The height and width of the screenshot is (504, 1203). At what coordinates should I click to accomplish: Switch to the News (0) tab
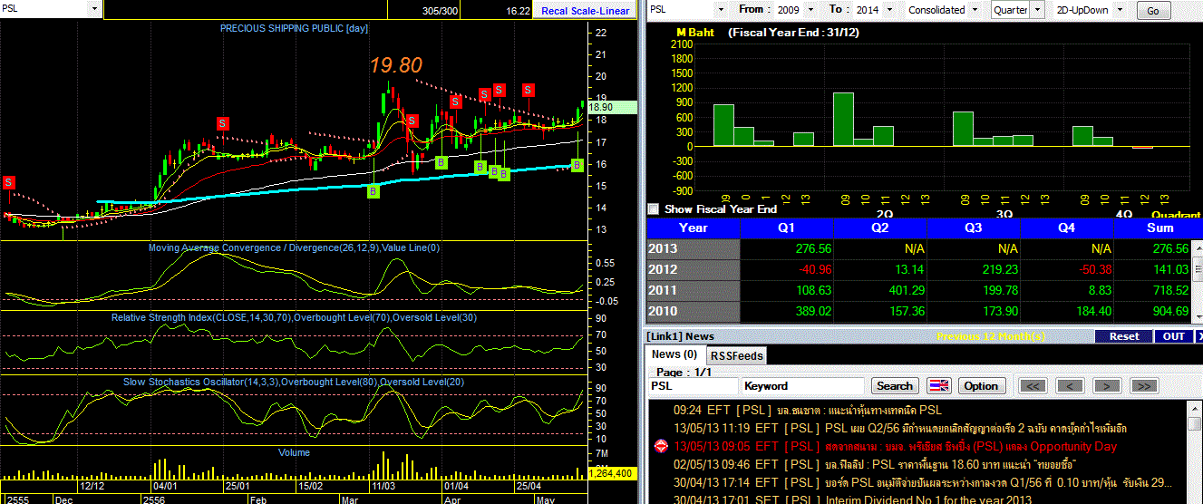674,354
